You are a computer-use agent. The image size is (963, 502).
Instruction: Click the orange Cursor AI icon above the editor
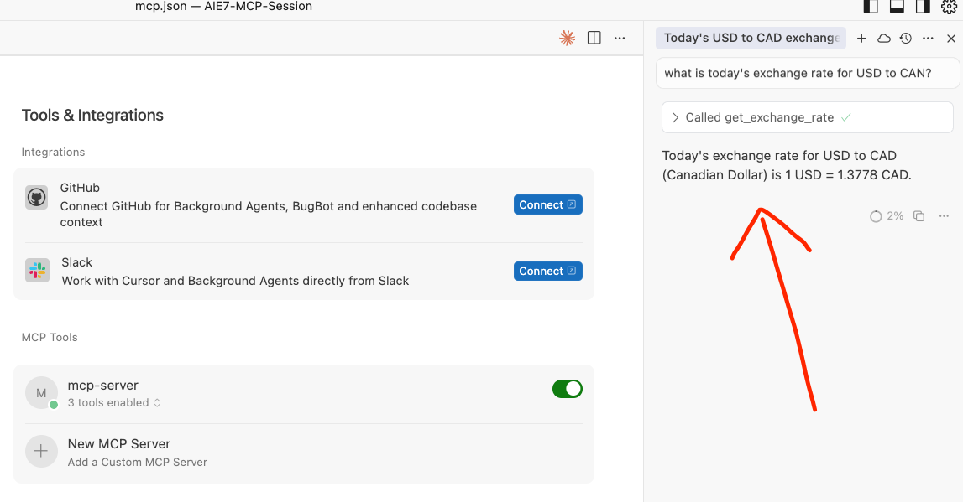click(x=567, y=38)
